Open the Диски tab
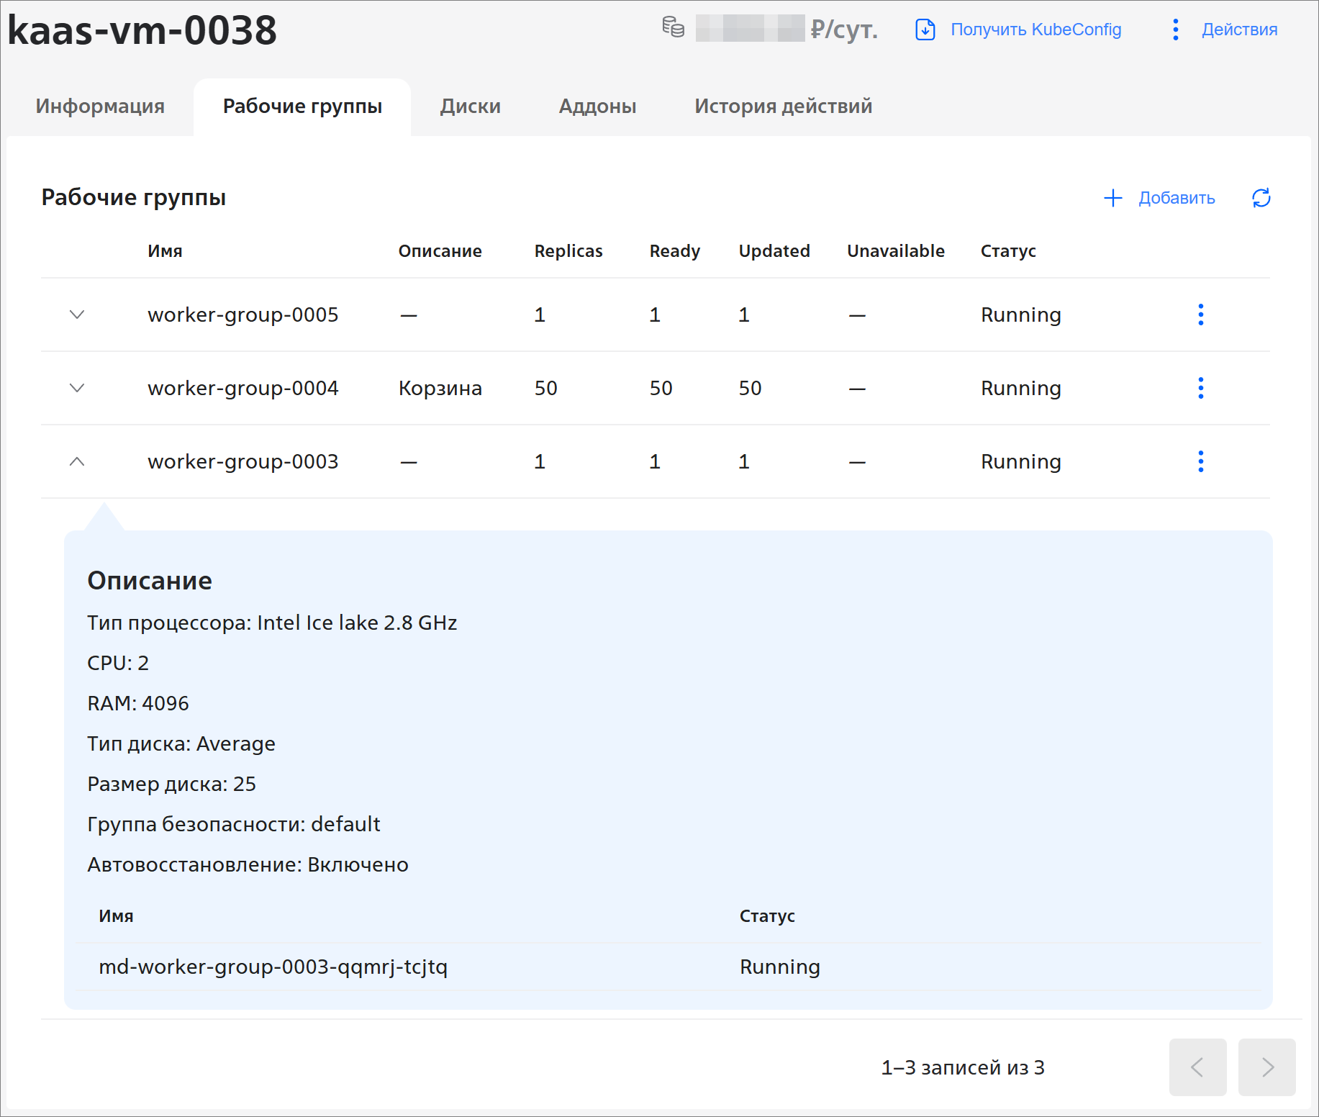Image resolution: width=1319 pixels, height=1117 pixels. [470, 107]
